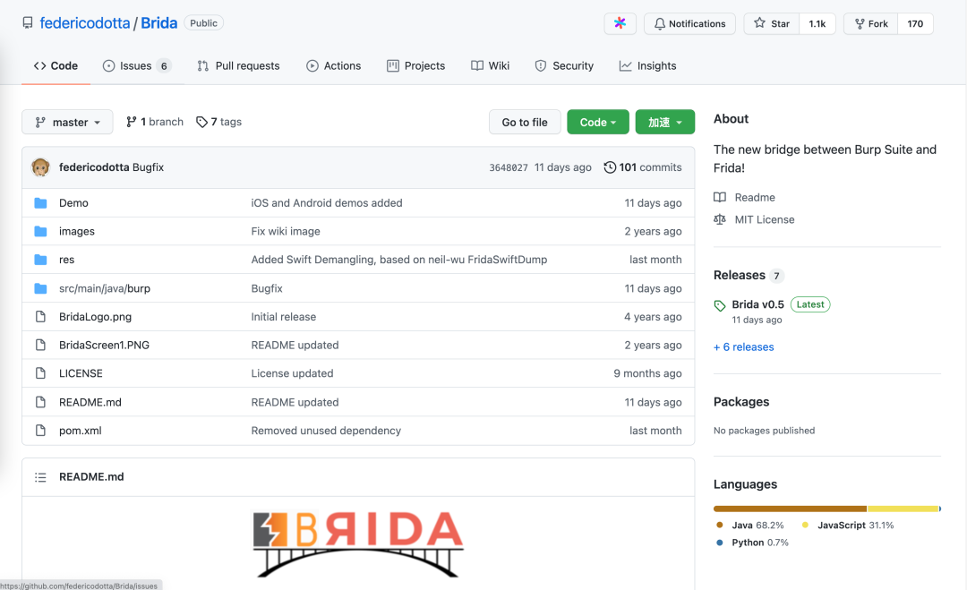The width and height of the screenshot is (967, 590).
Task: Open the src/main/java/burp folder
Action: coord(104,288)
